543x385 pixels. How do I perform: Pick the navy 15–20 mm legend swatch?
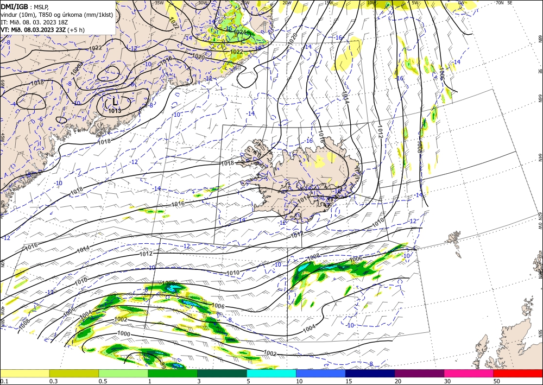click(370, 373)
